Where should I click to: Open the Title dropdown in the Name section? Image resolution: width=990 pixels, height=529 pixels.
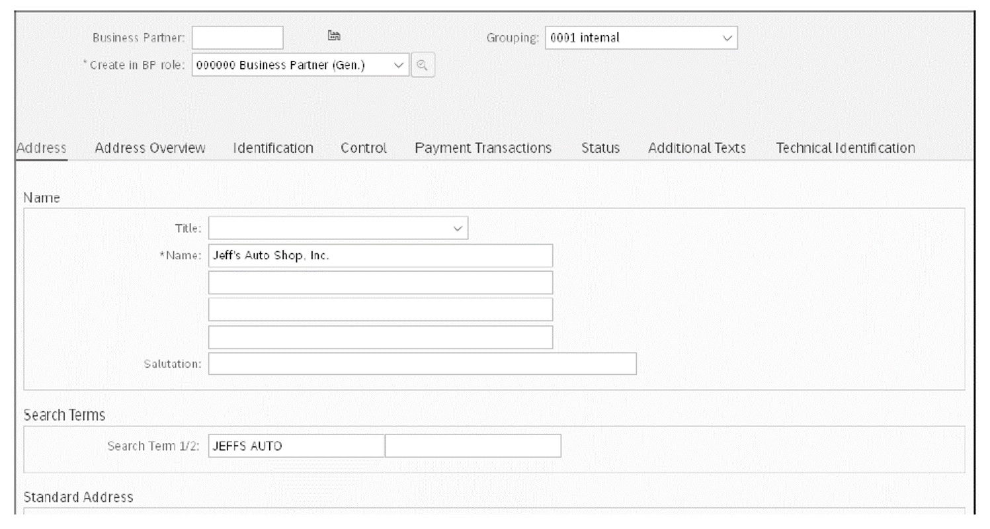(x=458, y=227)
